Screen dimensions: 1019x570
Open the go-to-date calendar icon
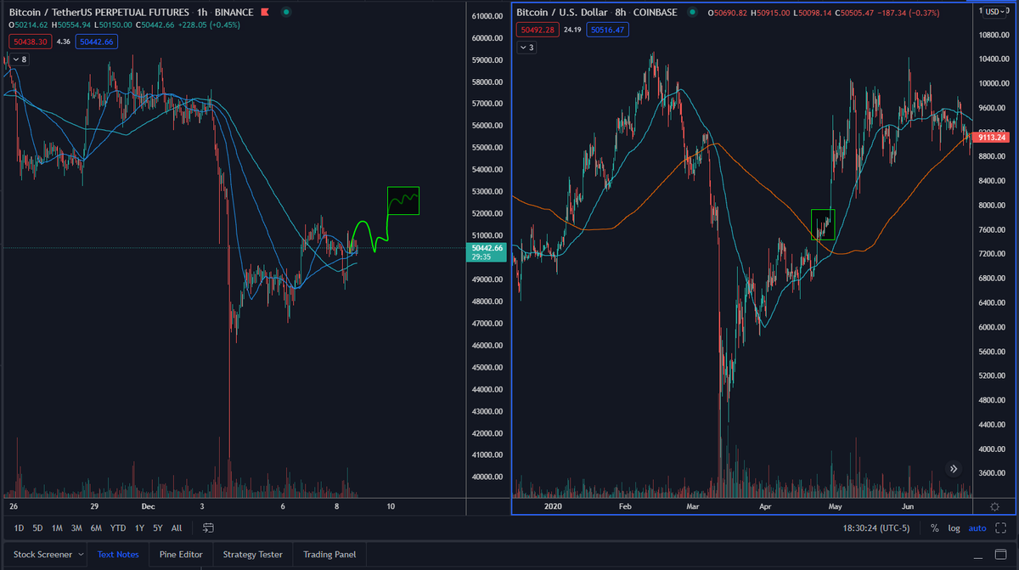click(x=208, y=528)
